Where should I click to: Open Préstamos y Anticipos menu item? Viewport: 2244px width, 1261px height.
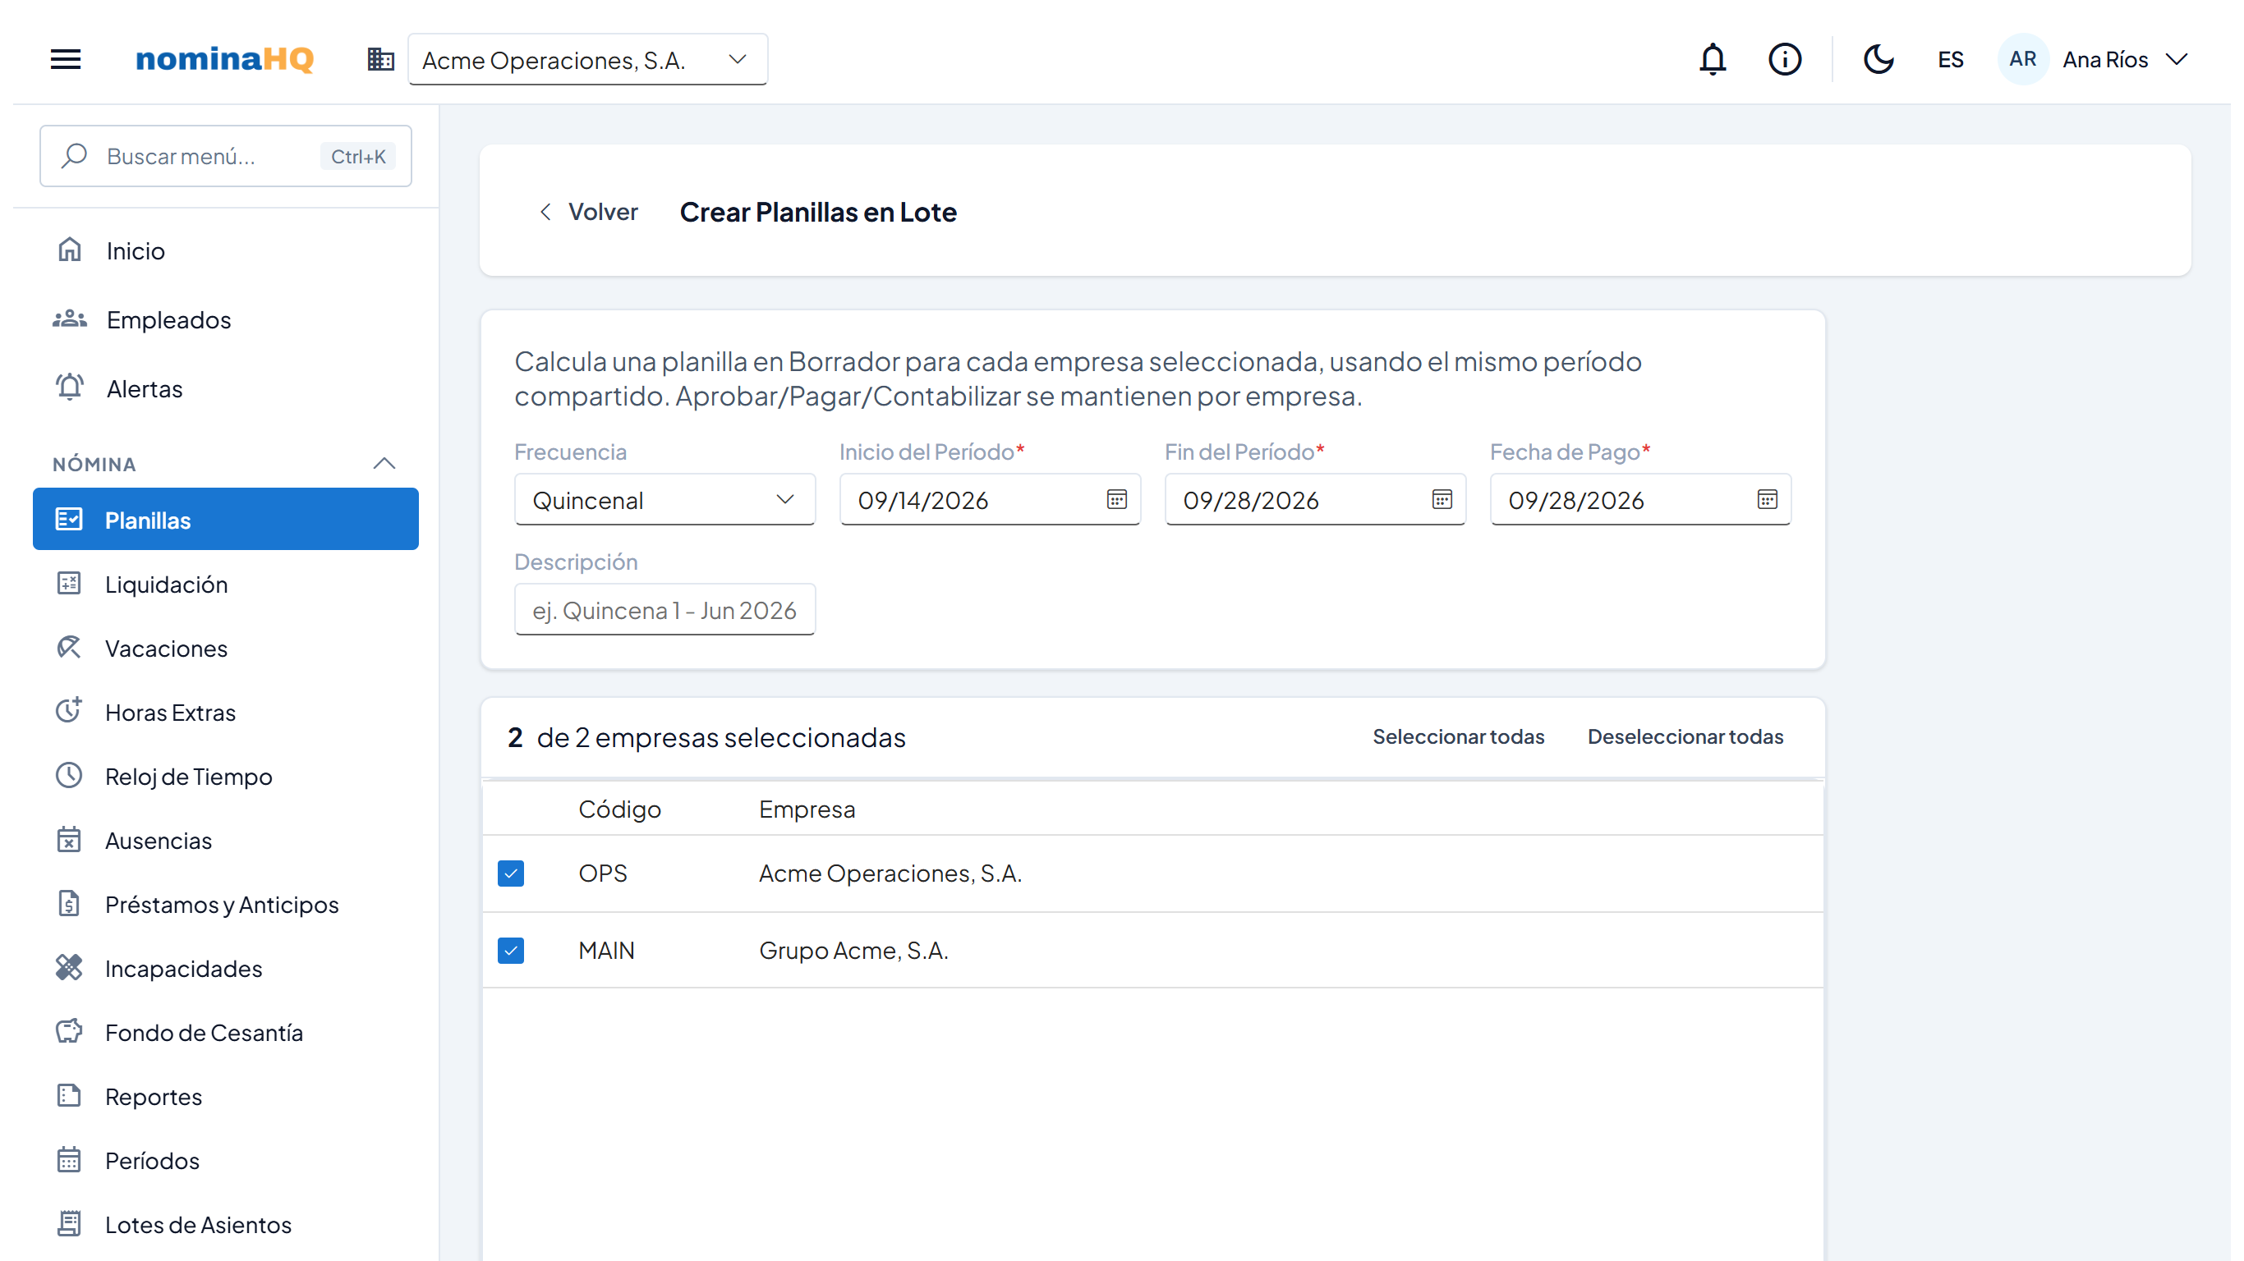[226, 904]
